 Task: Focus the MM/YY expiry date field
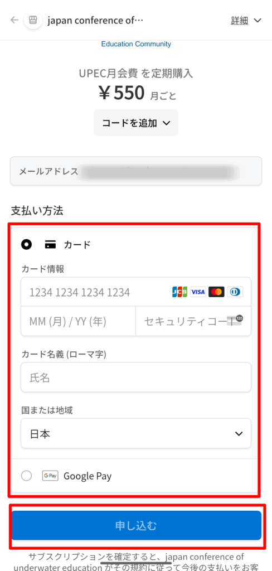tap(78, 321)
